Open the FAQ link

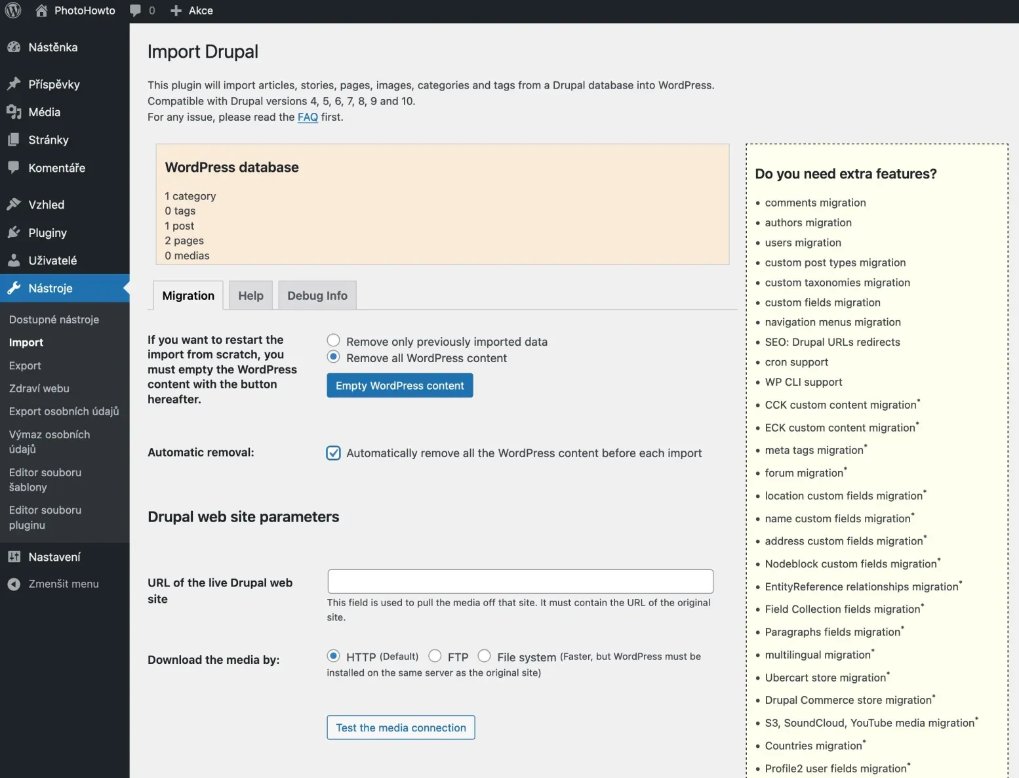[308, 117]
